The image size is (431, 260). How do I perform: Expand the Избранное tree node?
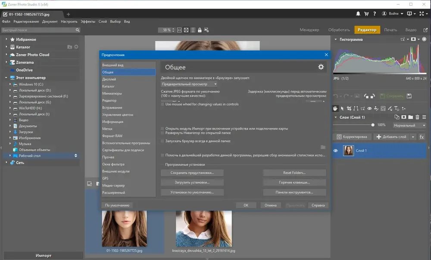coord(6,39)
